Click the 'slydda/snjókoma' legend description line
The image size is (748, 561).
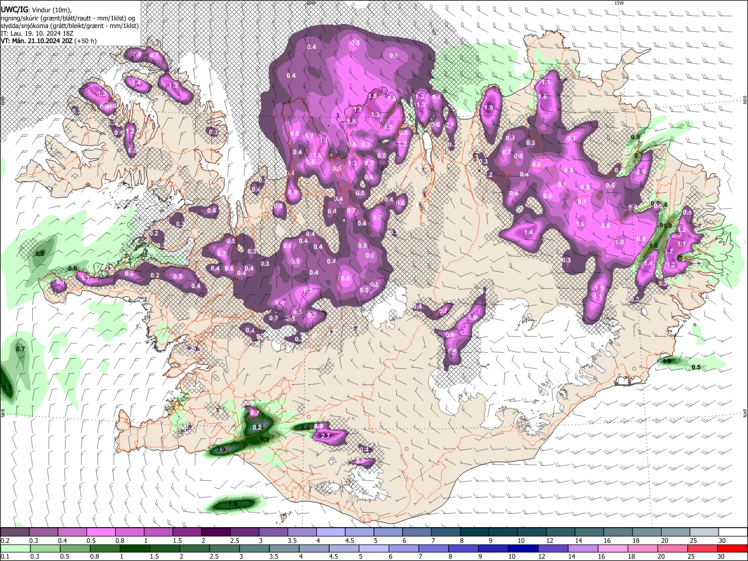(x=70, y=26)
